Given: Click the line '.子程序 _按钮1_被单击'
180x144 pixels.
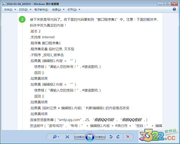Looking at the screenshot, I should pyautogui.click(x=47, y=55).
